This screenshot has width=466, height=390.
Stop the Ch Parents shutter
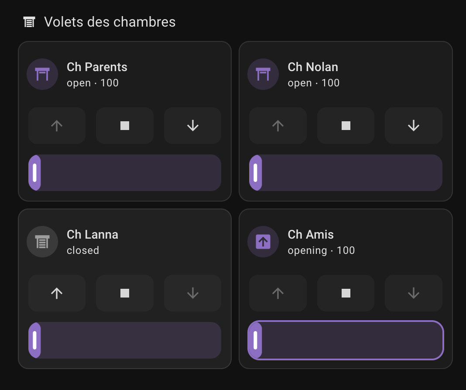coord(125,126)
